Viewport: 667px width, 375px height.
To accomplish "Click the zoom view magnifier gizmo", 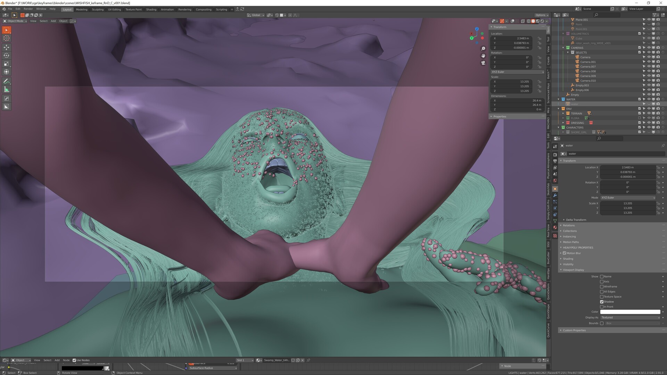I will 483,49.
